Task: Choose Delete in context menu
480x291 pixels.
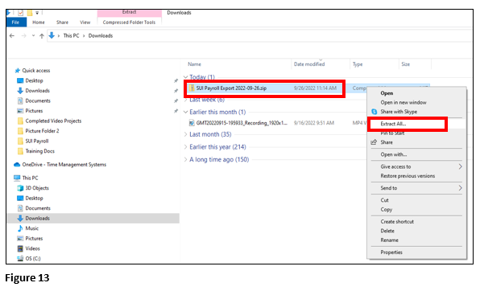Action: pos(387,231)
